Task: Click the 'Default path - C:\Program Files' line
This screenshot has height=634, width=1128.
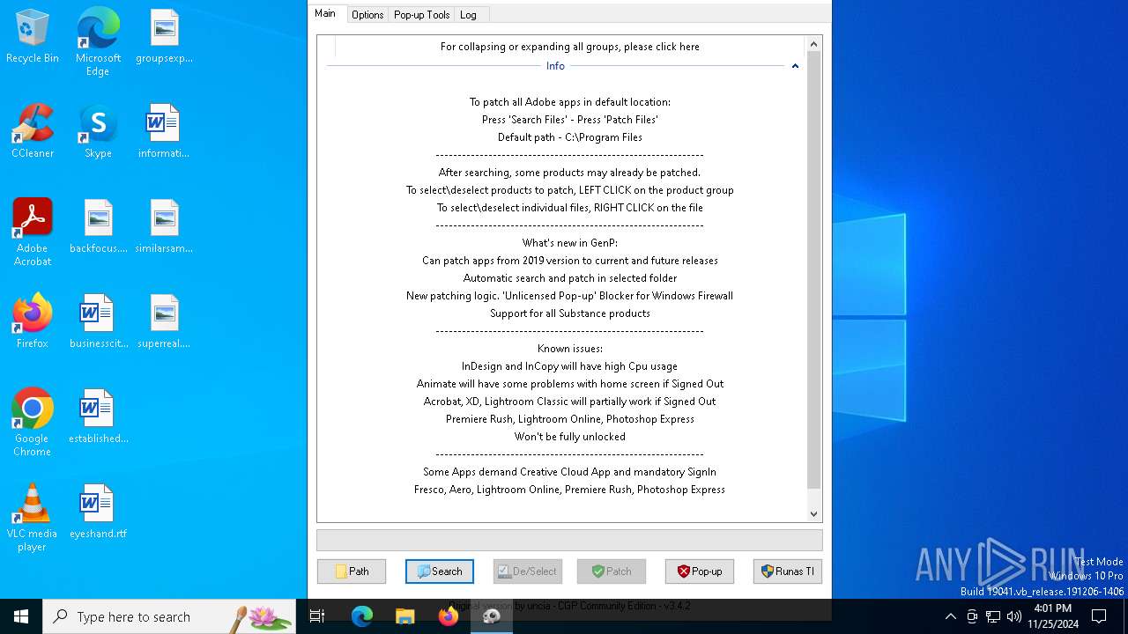Action: pyautogui.click(x=569, y=137)
